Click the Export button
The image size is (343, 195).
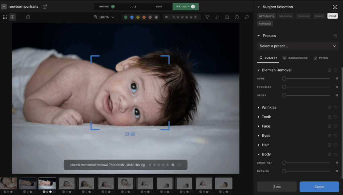coord(319,187)
